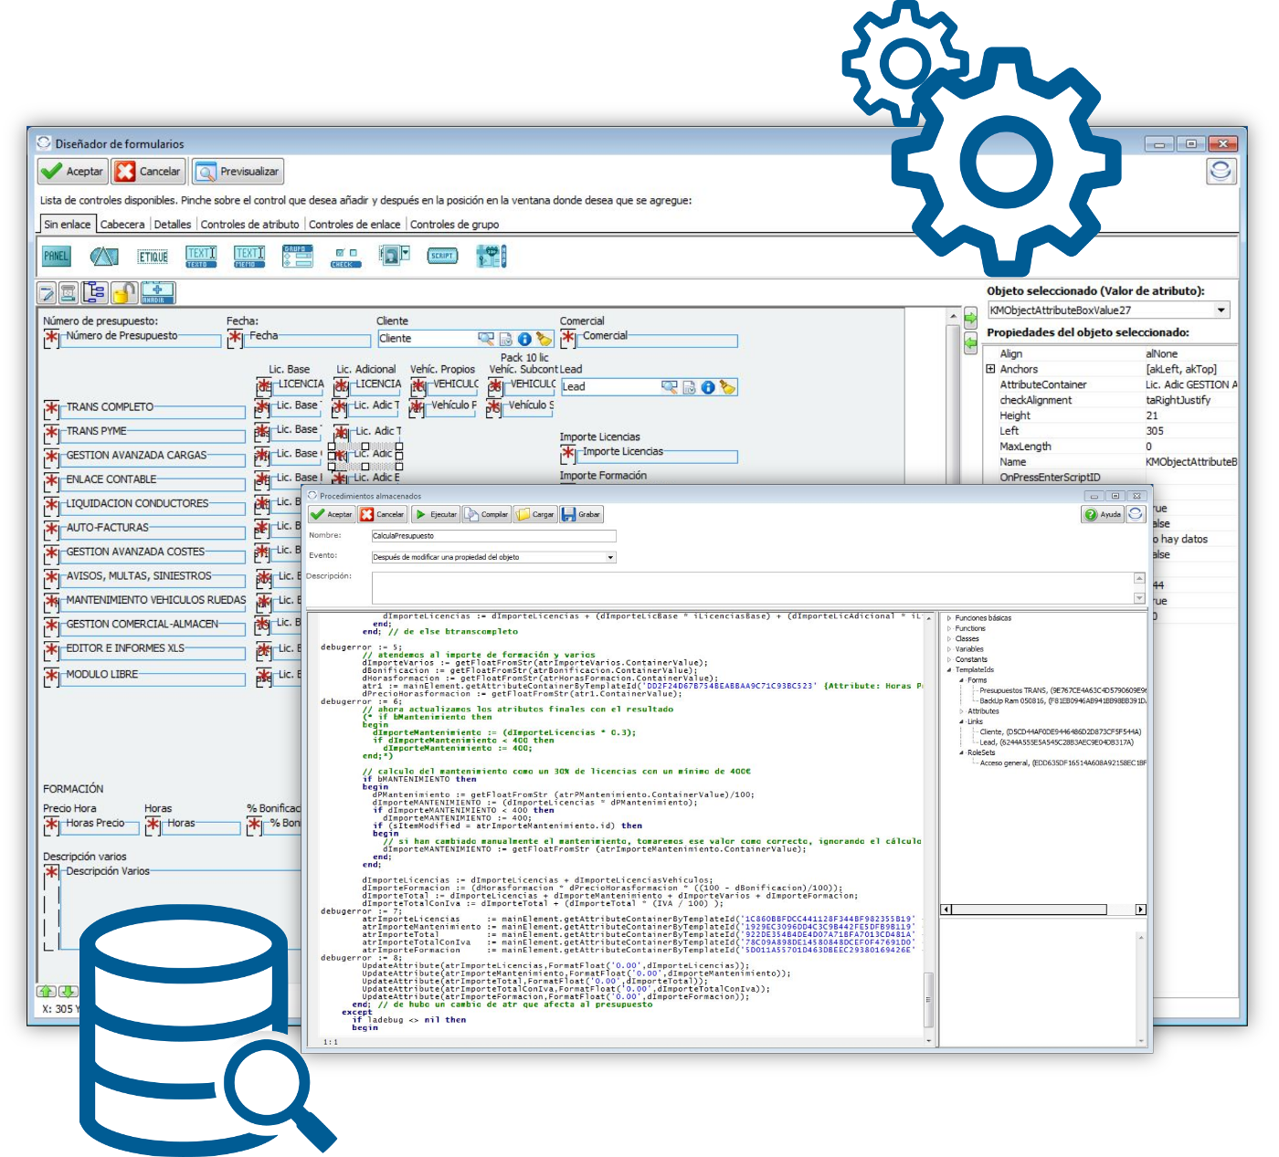The width and height of the screenshot is (1279, 1157).
Task: Choose the TEXT MEMO control icon
Action: tap(249, 257)
